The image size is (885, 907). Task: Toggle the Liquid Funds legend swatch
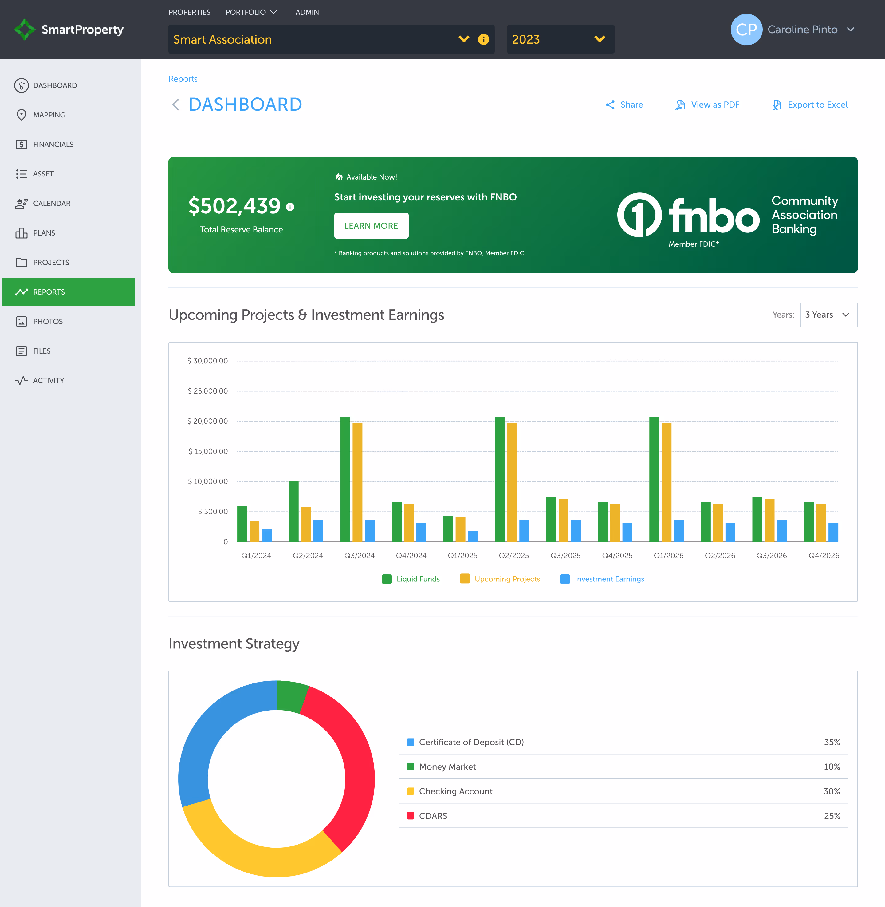click(386, 579)
